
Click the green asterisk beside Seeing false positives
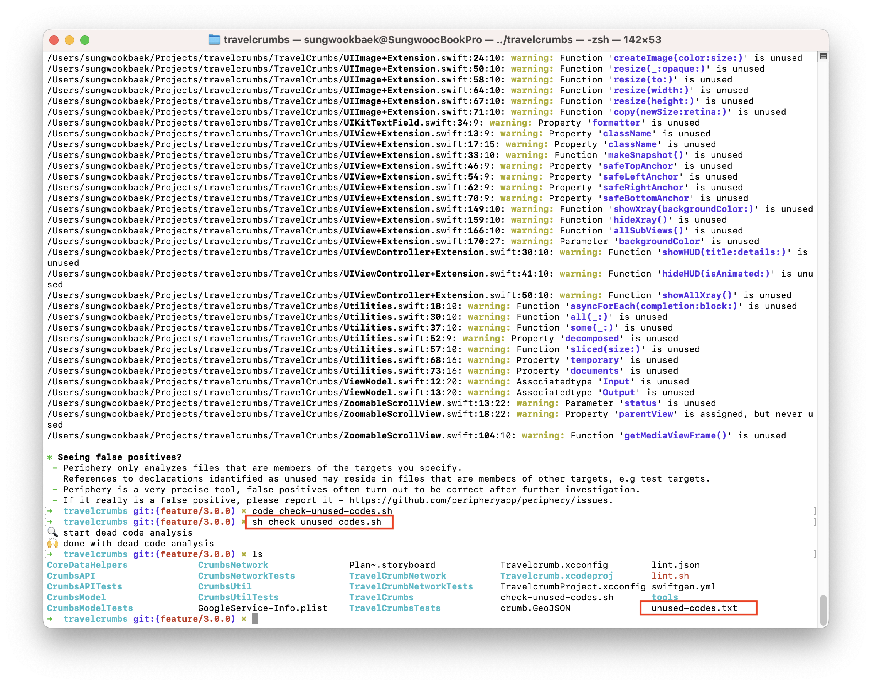[50, 457]
